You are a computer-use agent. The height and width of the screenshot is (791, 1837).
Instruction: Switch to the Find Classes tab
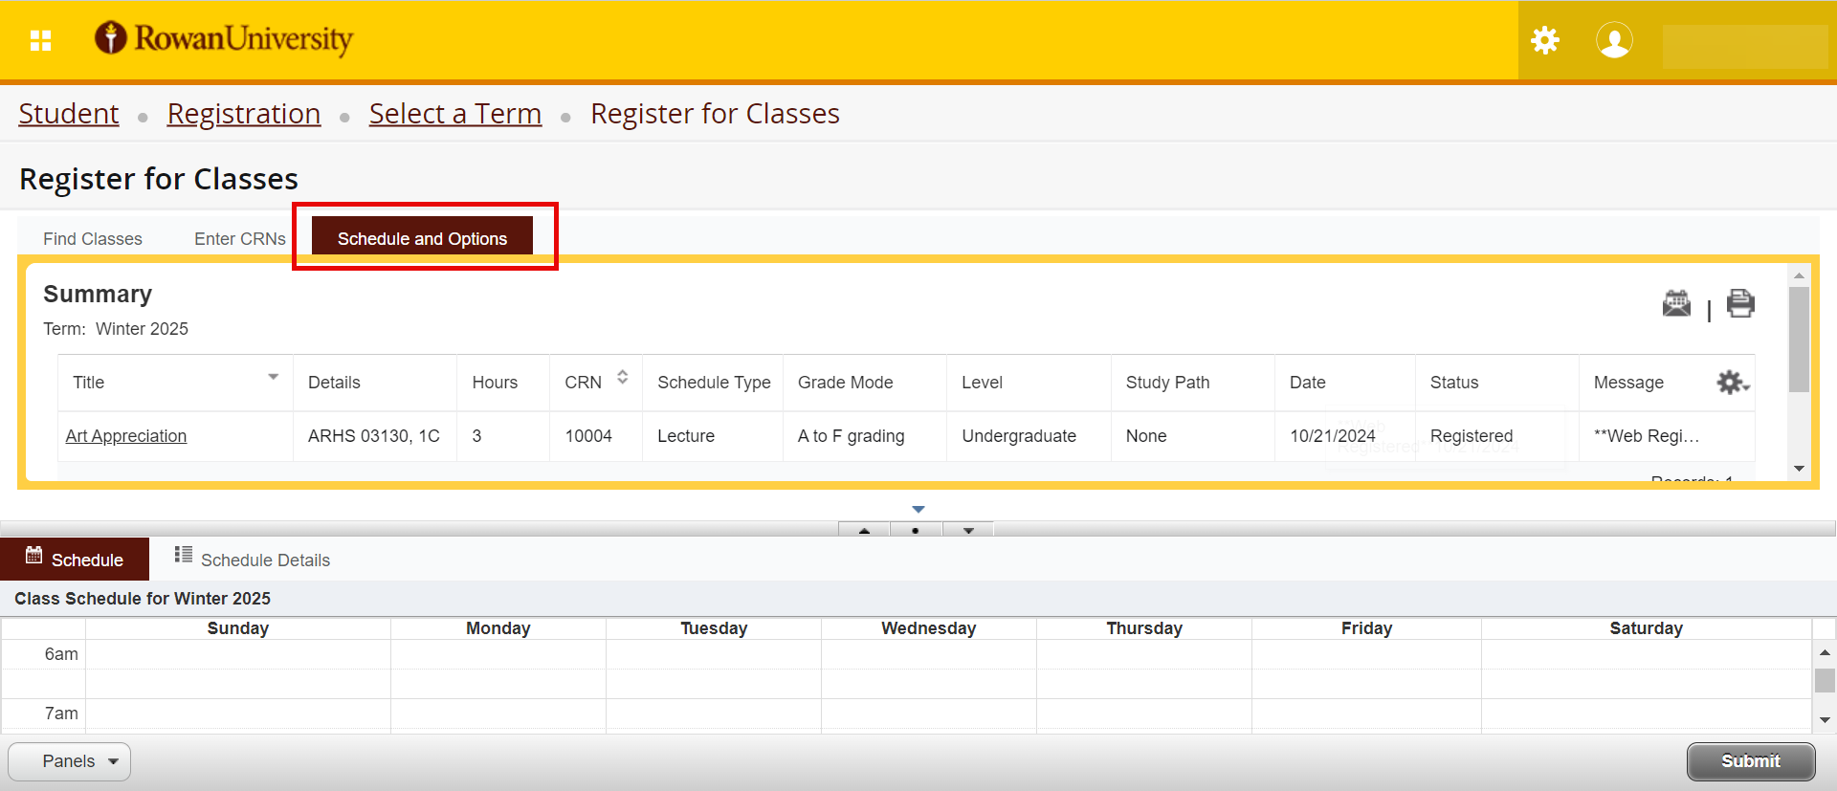pyautogui.click(x=93, y=239)
